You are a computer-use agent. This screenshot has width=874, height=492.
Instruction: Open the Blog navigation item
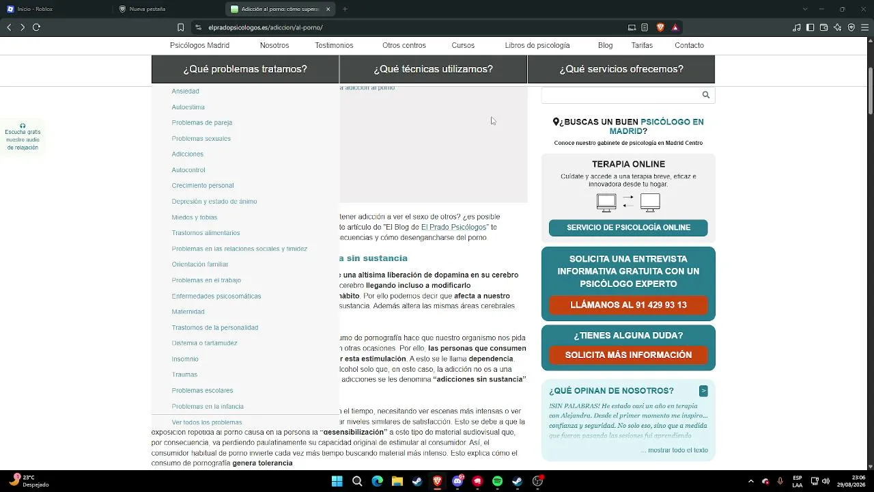tap(605, 45)
